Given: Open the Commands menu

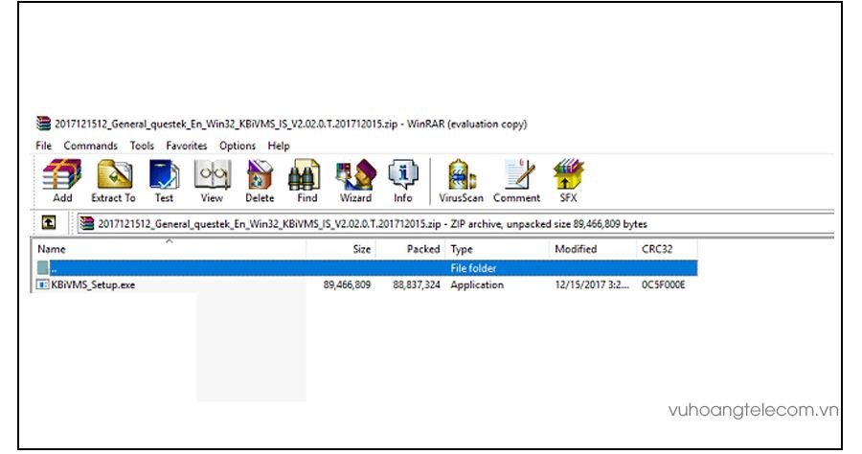Looking at the screenshot, I should click(x=91, y=146).
